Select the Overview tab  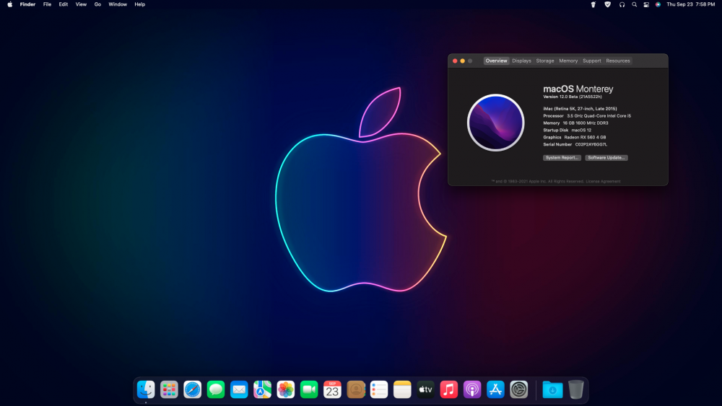click(x=497, y=61)
